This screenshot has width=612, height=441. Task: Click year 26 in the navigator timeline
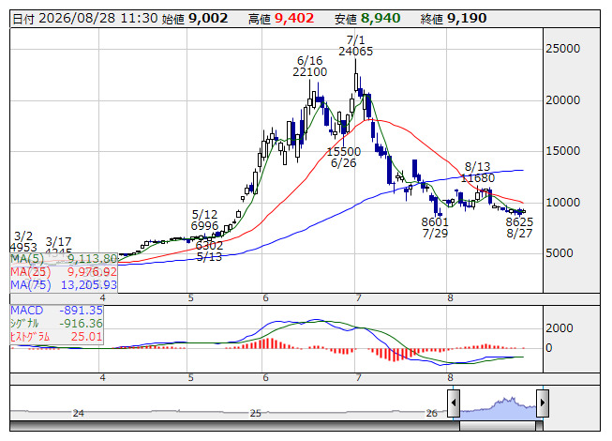coord(431,413)
